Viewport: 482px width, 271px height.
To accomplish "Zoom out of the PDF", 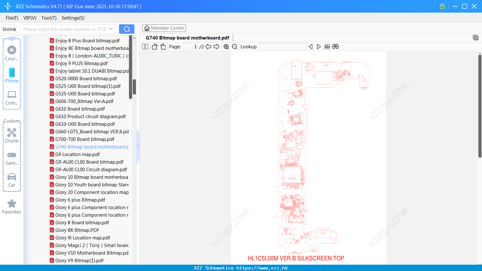I will (x=235, y=47).
